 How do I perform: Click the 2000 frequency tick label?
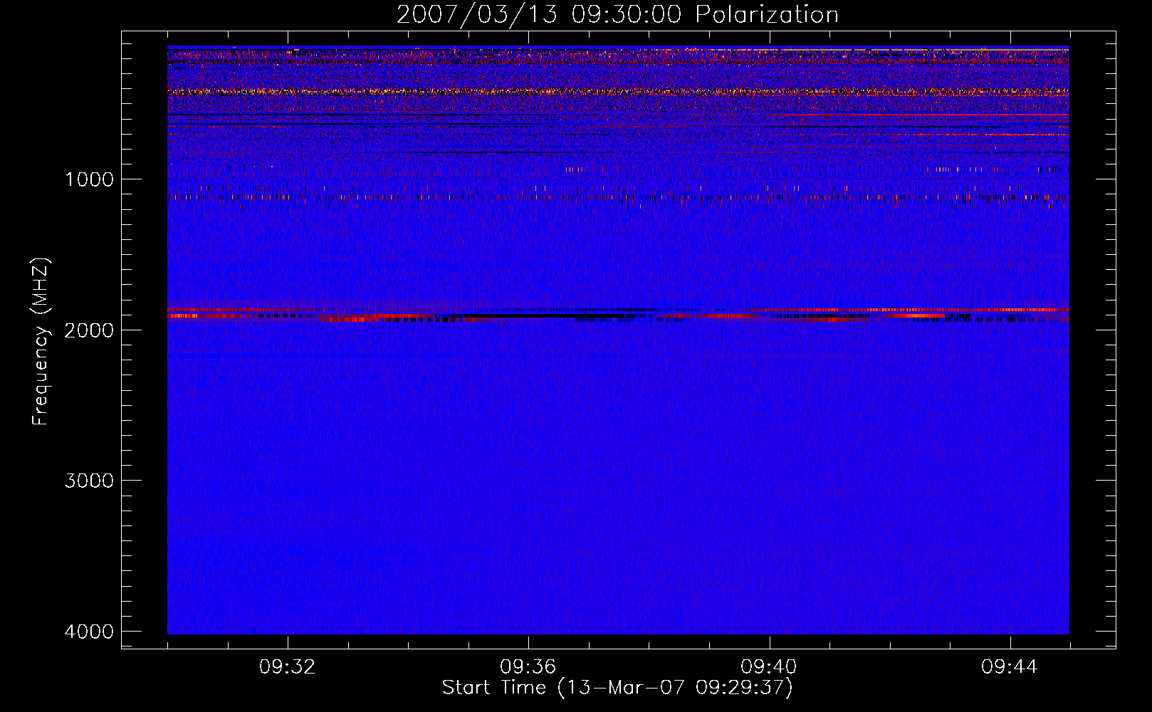point(89,330)
